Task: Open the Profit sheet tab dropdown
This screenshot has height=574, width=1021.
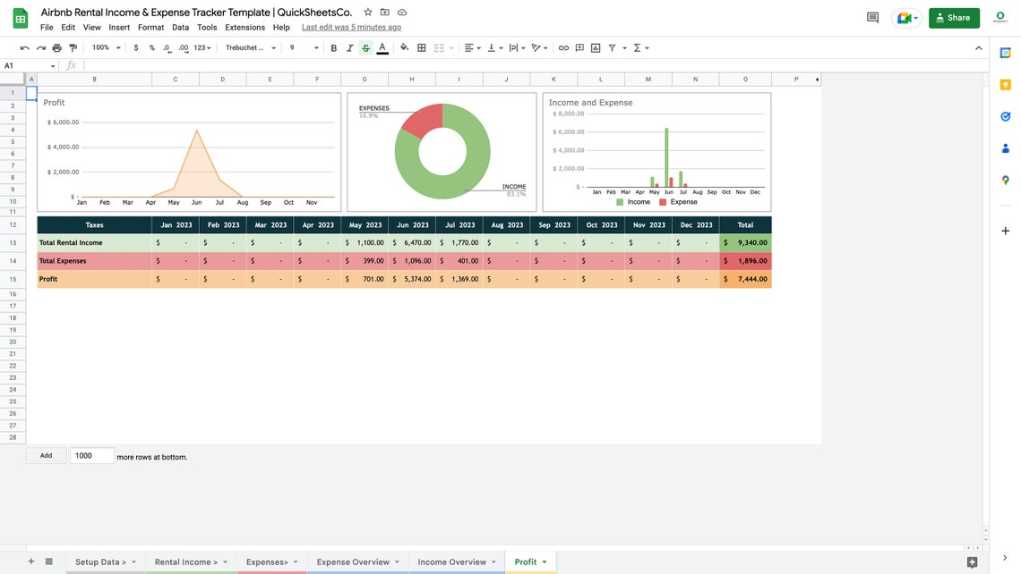Action: [x=545, y=561]
